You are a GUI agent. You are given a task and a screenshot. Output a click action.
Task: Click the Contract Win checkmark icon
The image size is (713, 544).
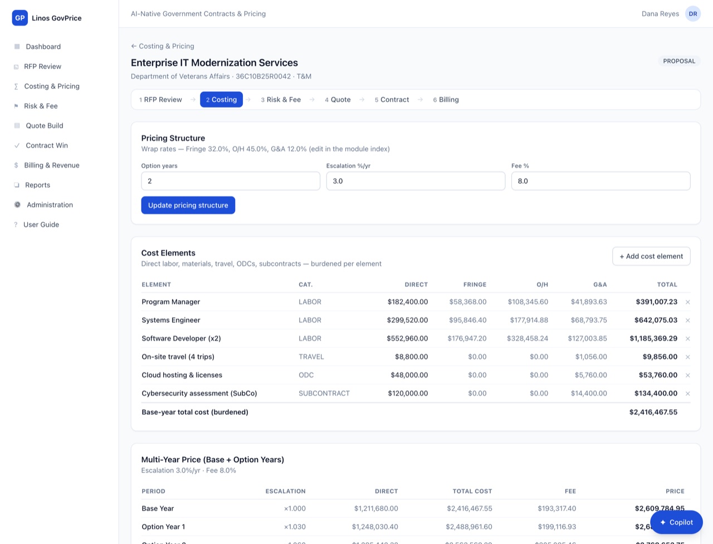click(17, 145)
